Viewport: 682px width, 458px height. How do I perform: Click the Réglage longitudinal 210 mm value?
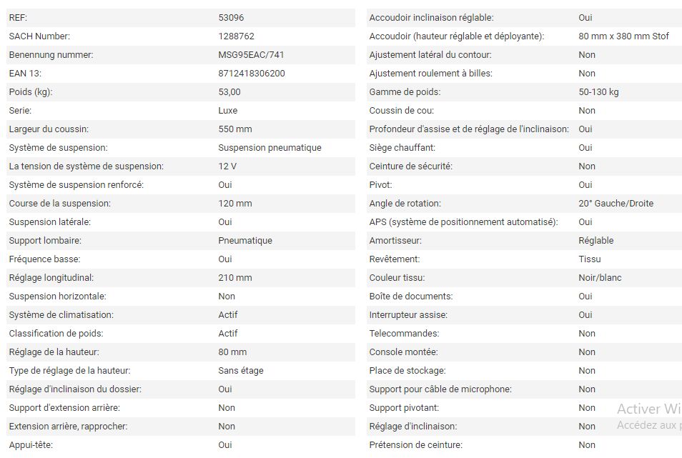235,277
